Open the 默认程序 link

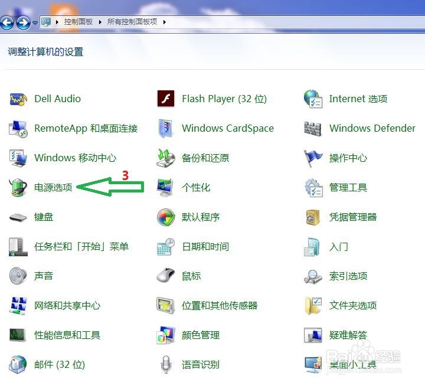pos(201,217)
